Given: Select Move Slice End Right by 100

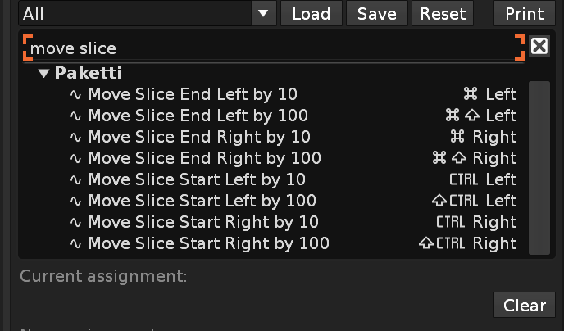Looking at the screenshot, I should 204,158.
